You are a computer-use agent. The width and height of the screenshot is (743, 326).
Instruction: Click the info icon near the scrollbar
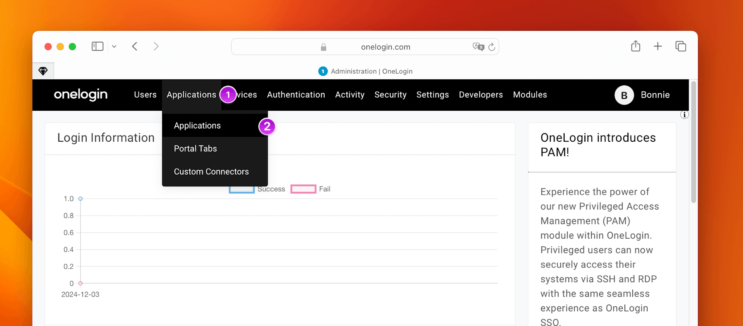(685, 115)
